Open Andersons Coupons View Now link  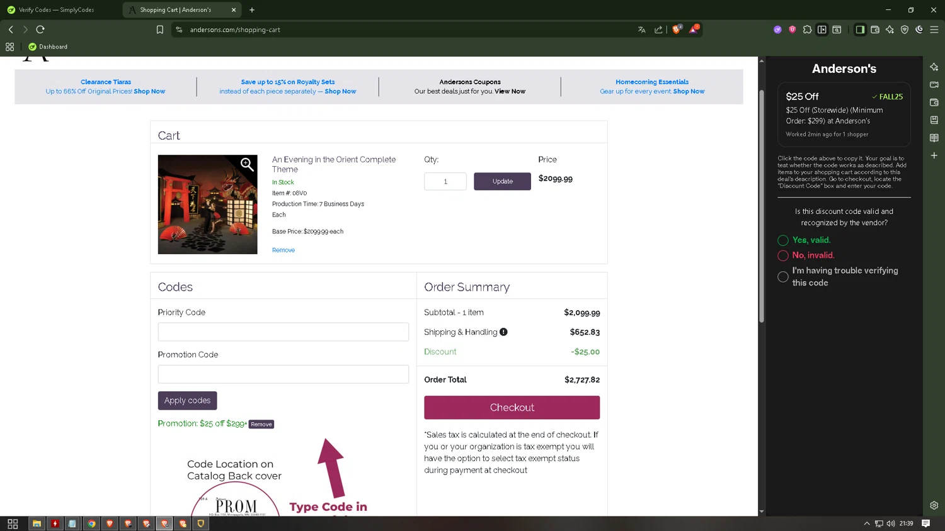pyautogui.click(x=510, y=91)
